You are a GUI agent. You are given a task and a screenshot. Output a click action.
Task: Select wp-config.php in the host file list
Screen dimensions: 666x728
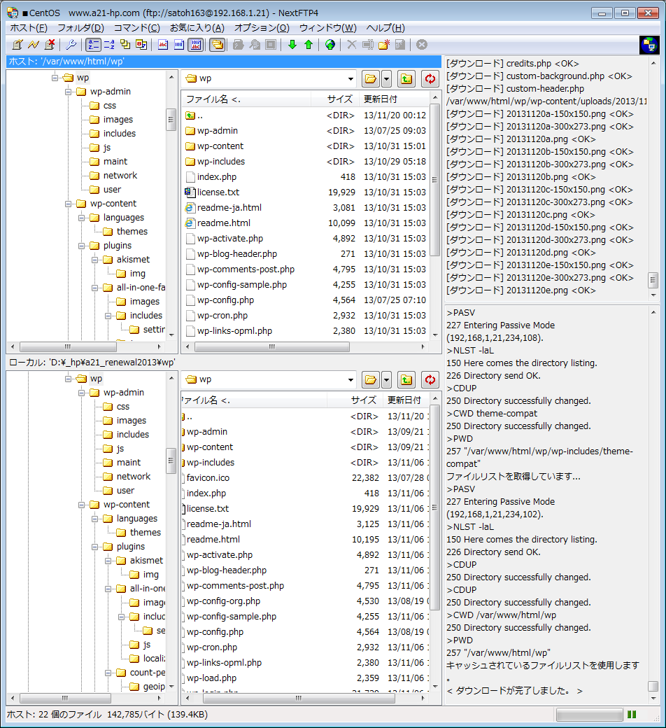pos(225,300)
